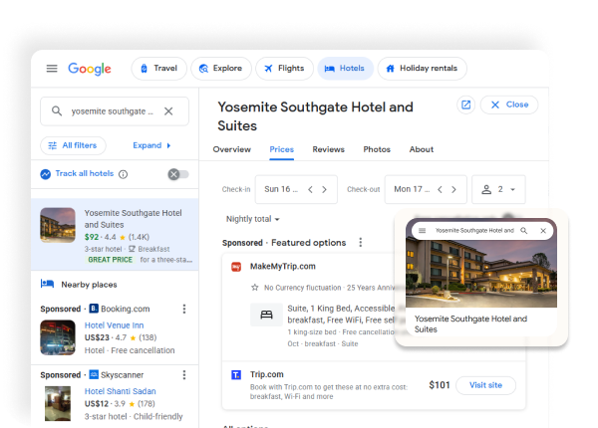Open the guests count dropdown

(498, 190)
